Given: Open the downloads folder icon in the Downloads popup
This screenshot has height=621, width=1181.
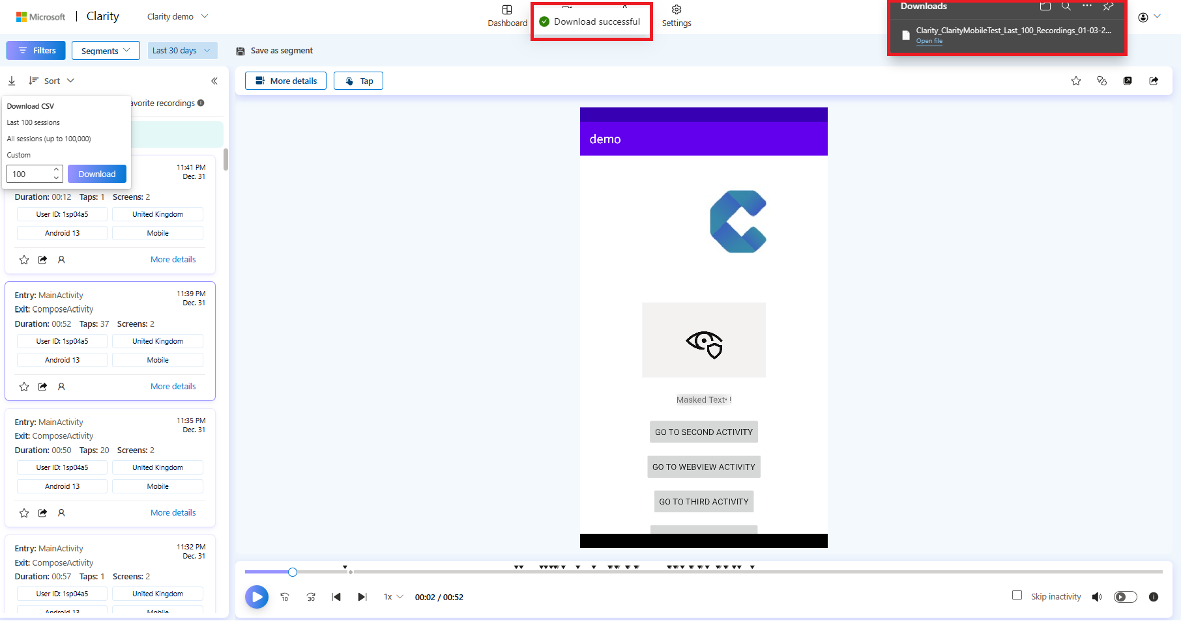Looking at the screenshot, I should (x=1045, y=6).
